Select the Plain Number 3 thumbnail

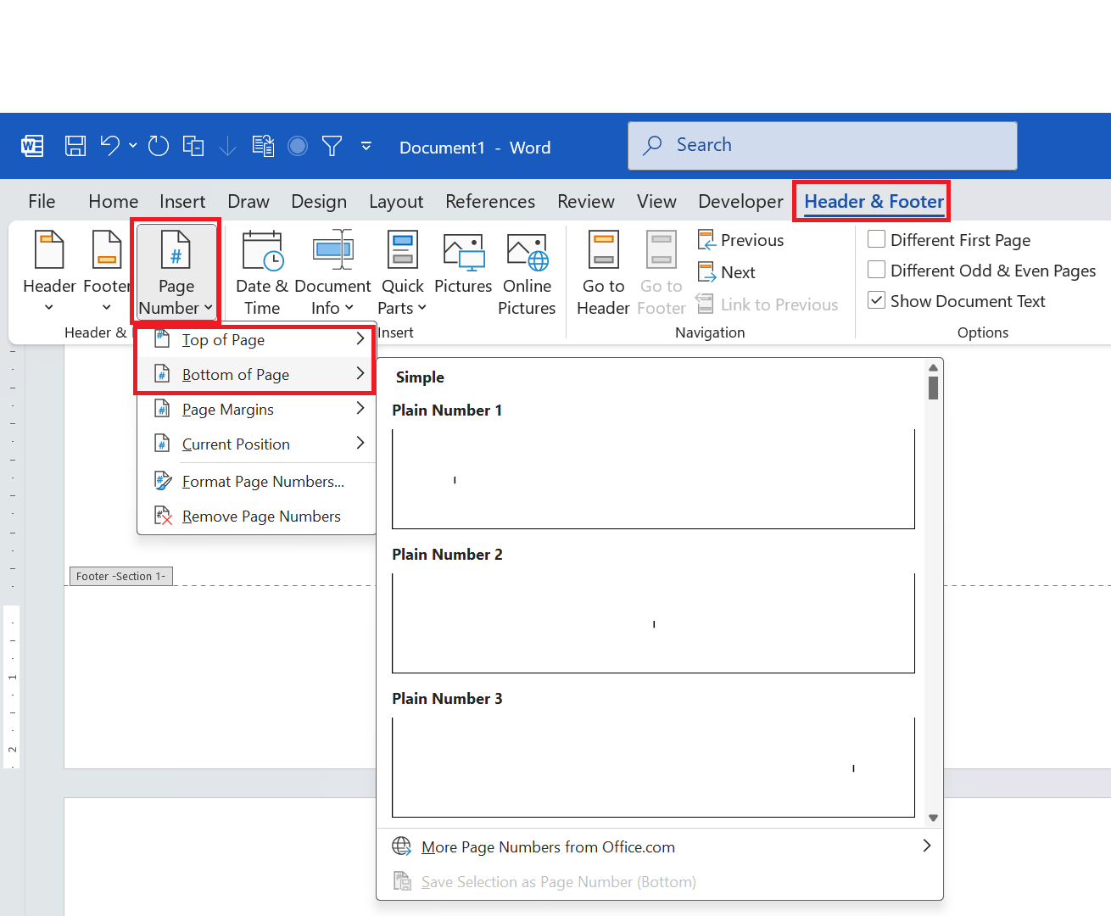click(x=653, y=767)
